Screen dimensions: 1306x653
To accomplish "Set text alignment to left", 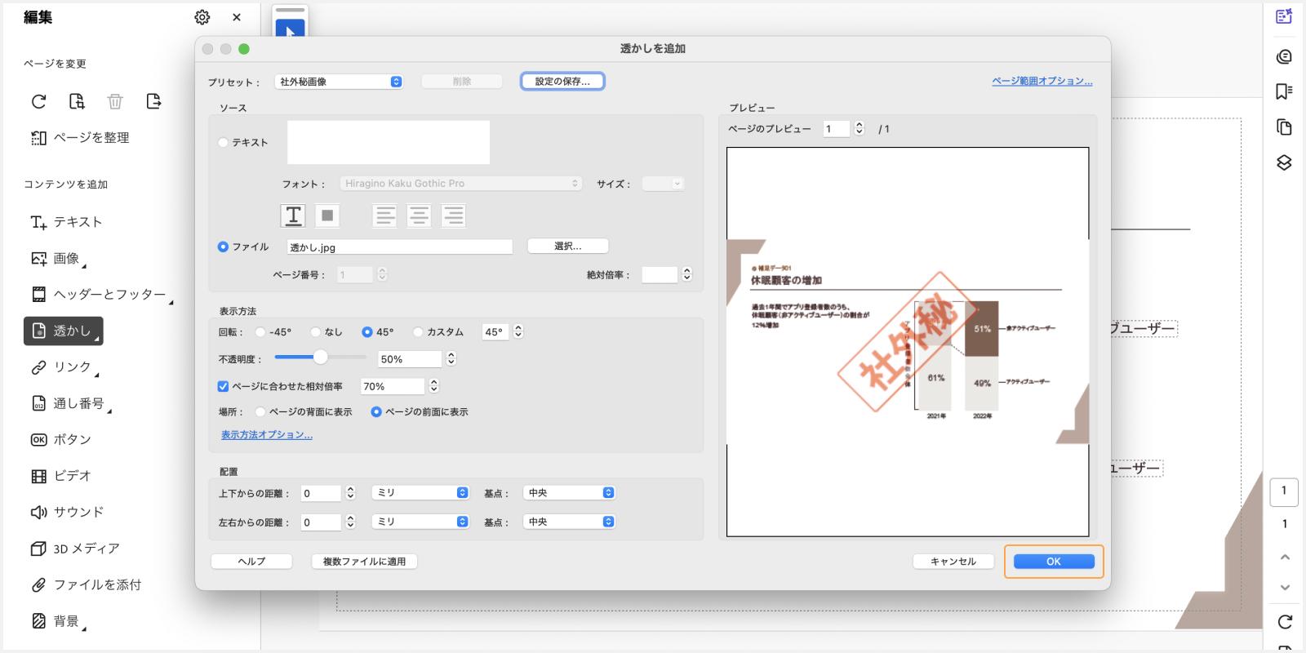I will [385, 215].
